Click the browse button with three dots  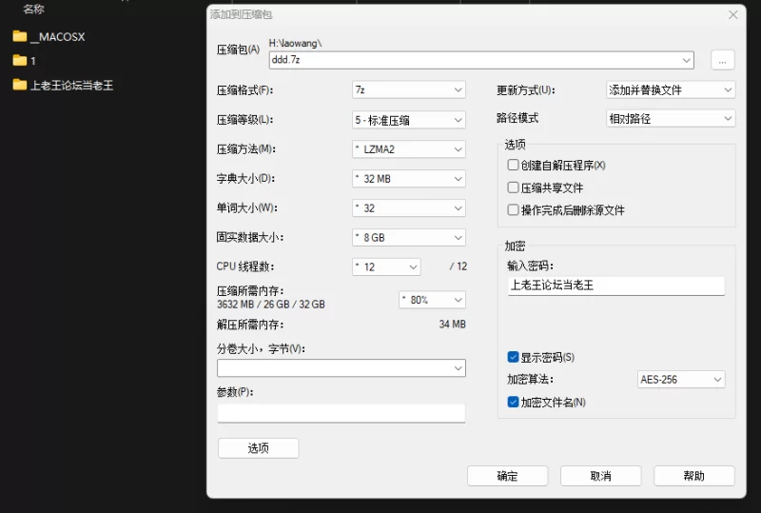point(722,60)
